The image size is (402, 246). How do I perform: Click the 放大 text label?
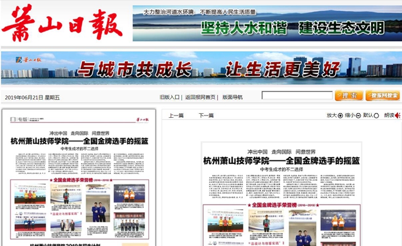pos(331,116)
